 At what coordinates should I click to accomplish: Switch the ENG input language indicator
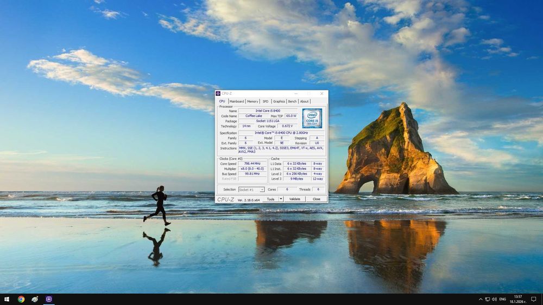(x=502, y=299)
